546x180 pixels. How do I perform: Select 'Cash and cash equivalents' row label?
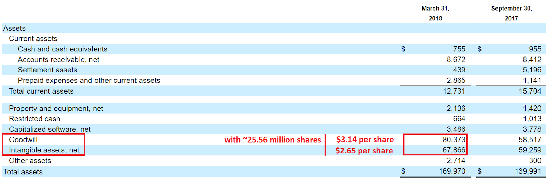pos(62,49)
